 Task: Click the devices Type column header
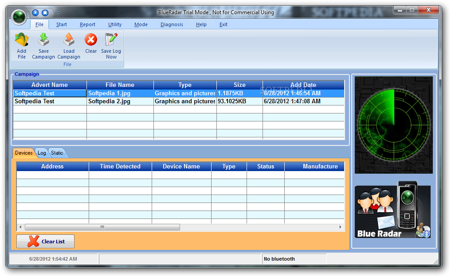229,166
